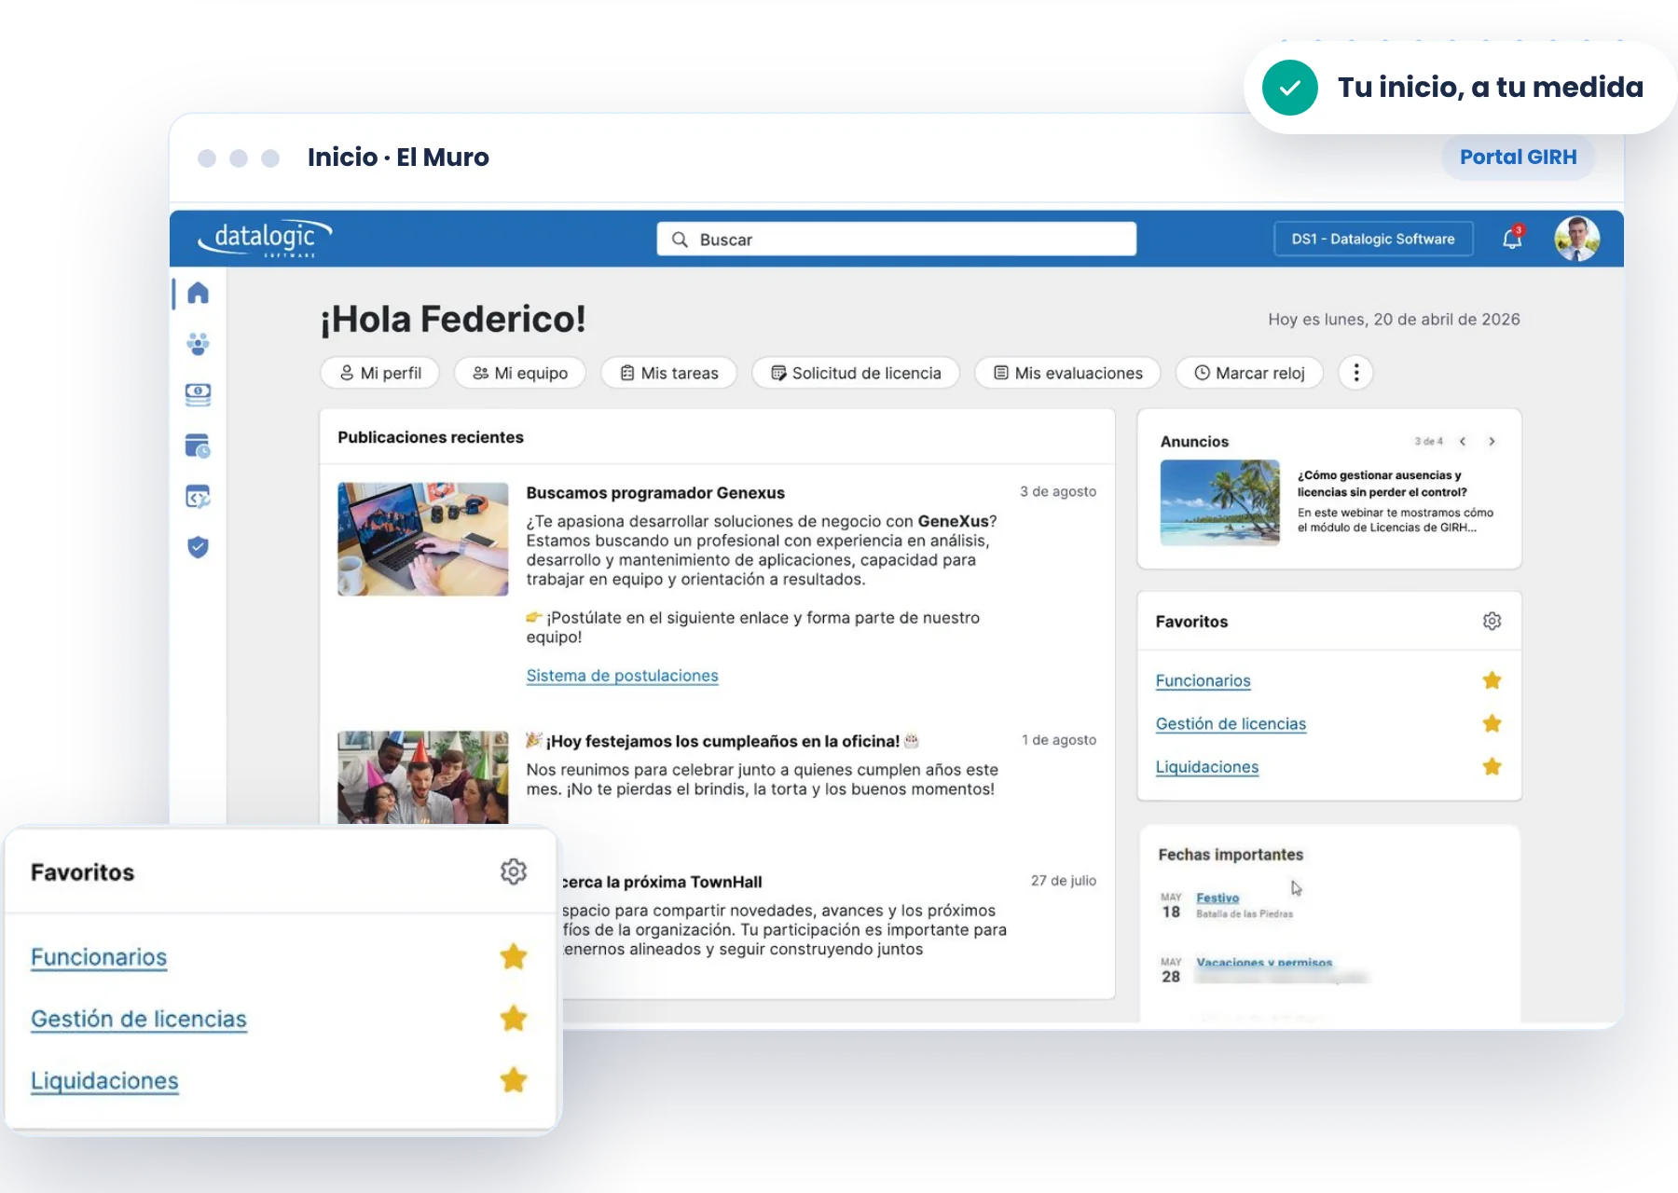1678x1193 pixels.
Task: Open Funcionarios link in dashboard Favoritos
Action: click(1203, 680)
